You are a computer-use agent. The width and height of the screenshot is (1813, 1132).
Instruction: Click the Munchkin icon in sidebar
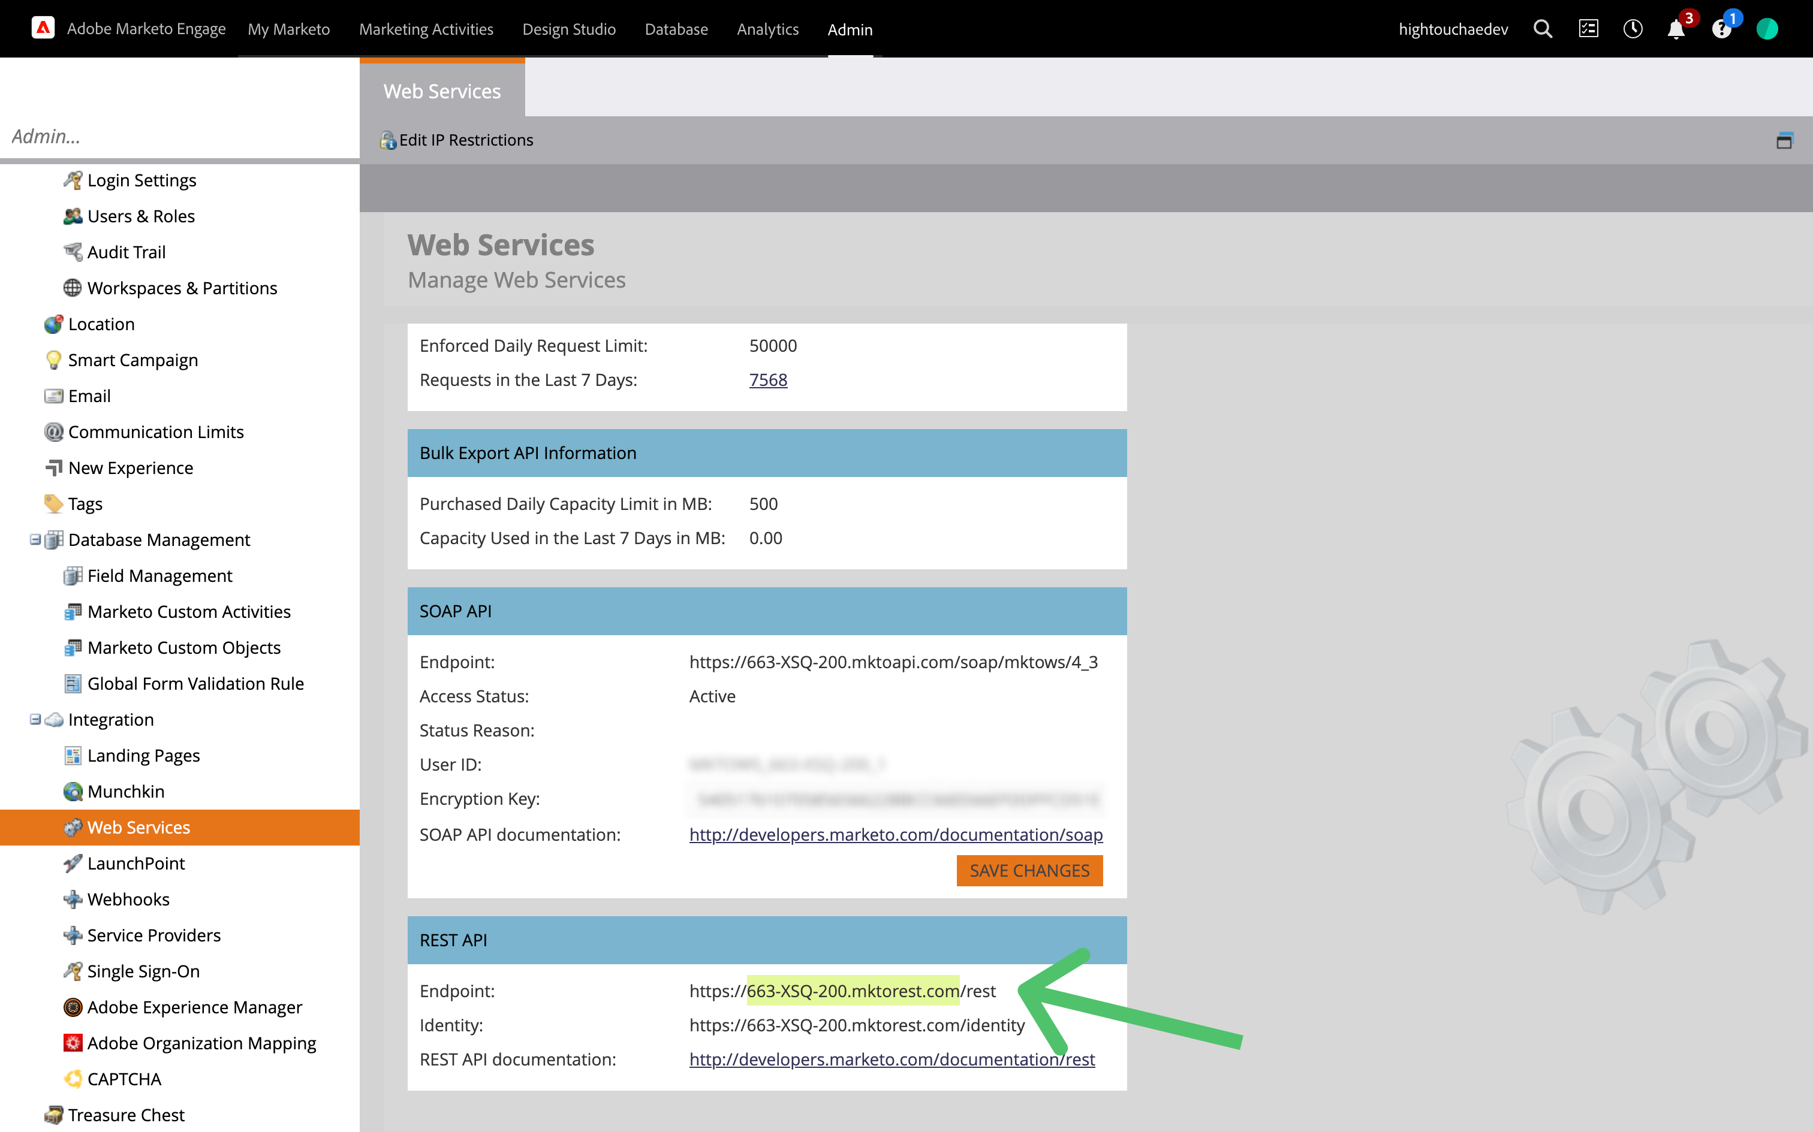pos(73,792)
